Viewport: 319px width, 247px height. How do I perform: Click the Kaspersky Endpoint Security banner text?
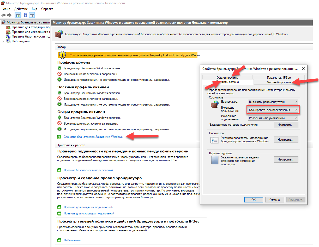point(135,55)
